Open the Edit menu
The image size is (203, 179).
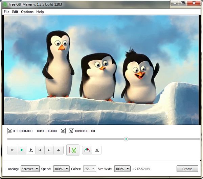[x=15, y=12]
